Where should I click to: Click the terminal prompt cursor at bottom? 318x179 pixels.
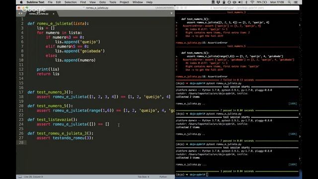tap(207, 175)
